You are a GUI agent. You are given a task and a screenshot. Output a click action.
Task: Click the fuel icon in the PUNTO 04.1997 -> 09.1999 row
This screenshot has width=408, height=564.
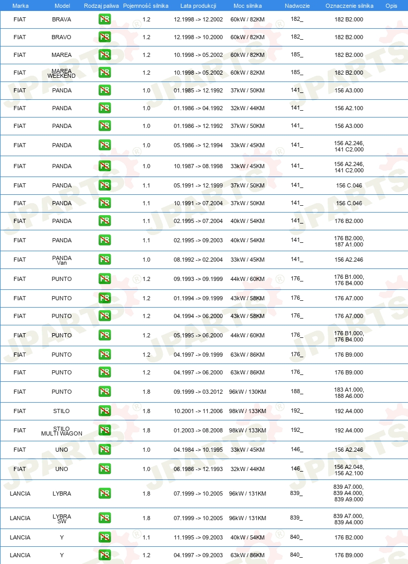coord(104,354)
